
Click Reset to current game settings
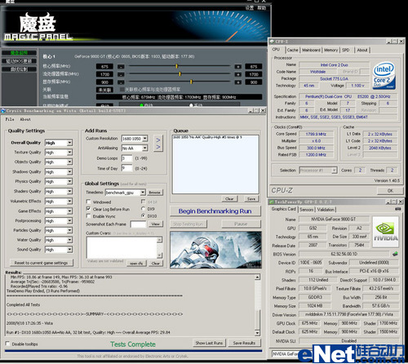point(42,263)
